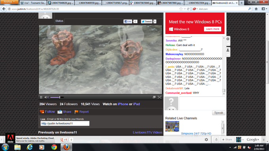
Task: Open the Windows Start menu
Action: (x=5, y=147)
